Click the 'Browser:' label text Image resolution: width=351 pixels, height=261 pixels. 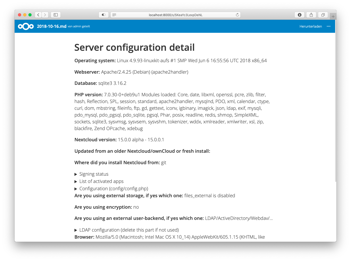(84, 237)
